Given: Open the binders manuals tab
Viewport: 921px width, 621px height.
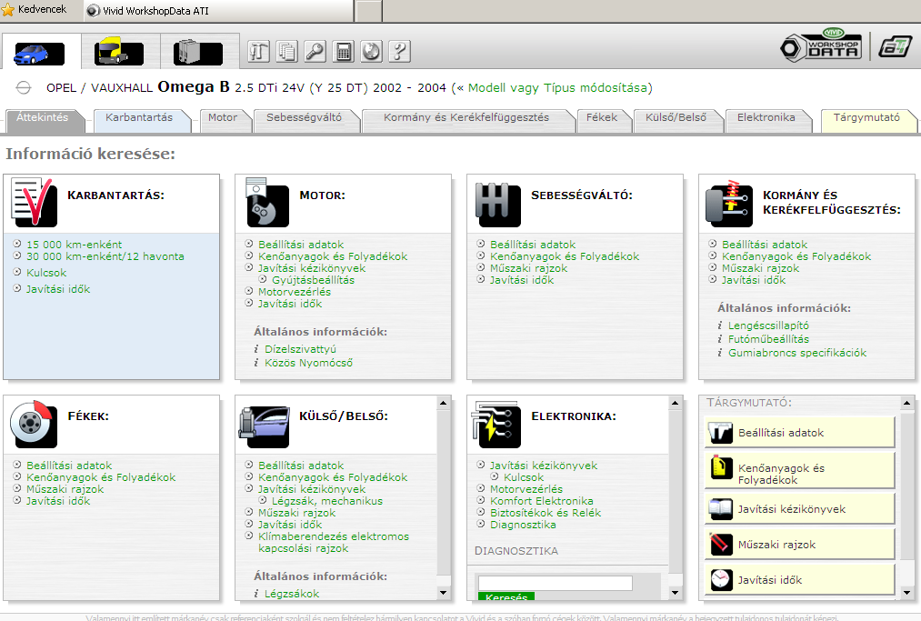Looking at the screenshot, I should (200, 52).
